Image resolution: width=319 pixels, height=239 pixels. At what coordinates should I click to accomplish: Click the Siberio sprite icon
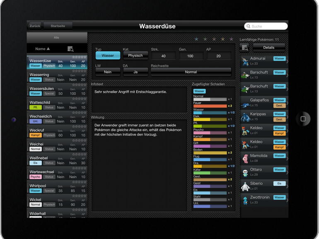(245, 186)
